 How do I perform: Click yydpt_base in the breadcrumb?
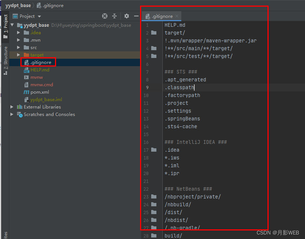coord(18,6)
